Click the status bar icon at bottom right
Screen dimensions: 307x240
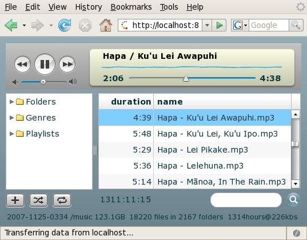point(297,233)
